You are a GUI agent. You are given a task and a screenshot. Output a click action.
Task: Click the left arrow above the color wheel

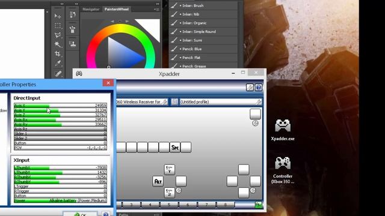point(112,22)
